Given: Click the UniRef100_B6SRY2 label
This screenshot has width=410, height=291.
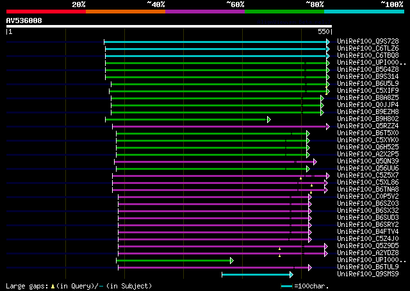Looking at the screenshot, I should [x=368, y=225].
